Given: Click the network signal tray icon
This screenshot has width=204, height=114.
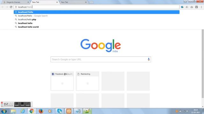Looking at the screenshot, I should click(x=184, y=111).
